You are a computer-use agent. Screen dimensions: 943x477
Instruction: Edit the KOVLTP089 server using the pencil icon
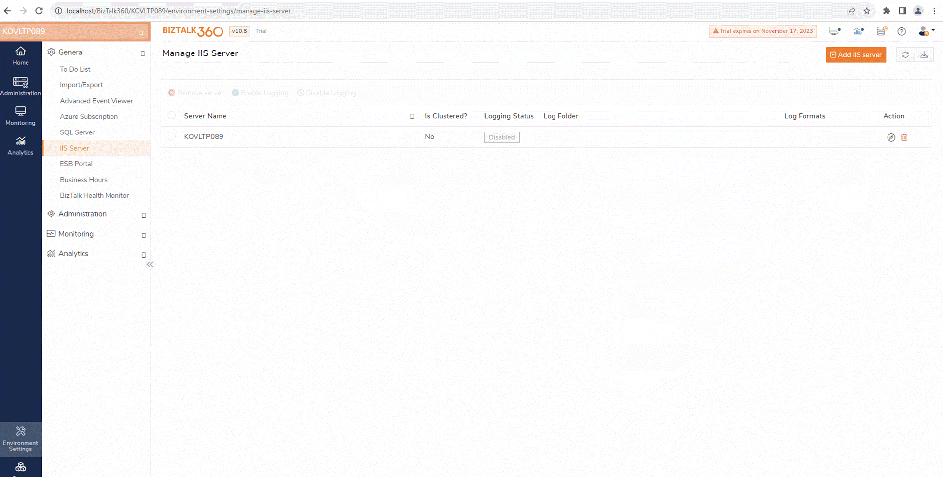(x=891, y=137)
